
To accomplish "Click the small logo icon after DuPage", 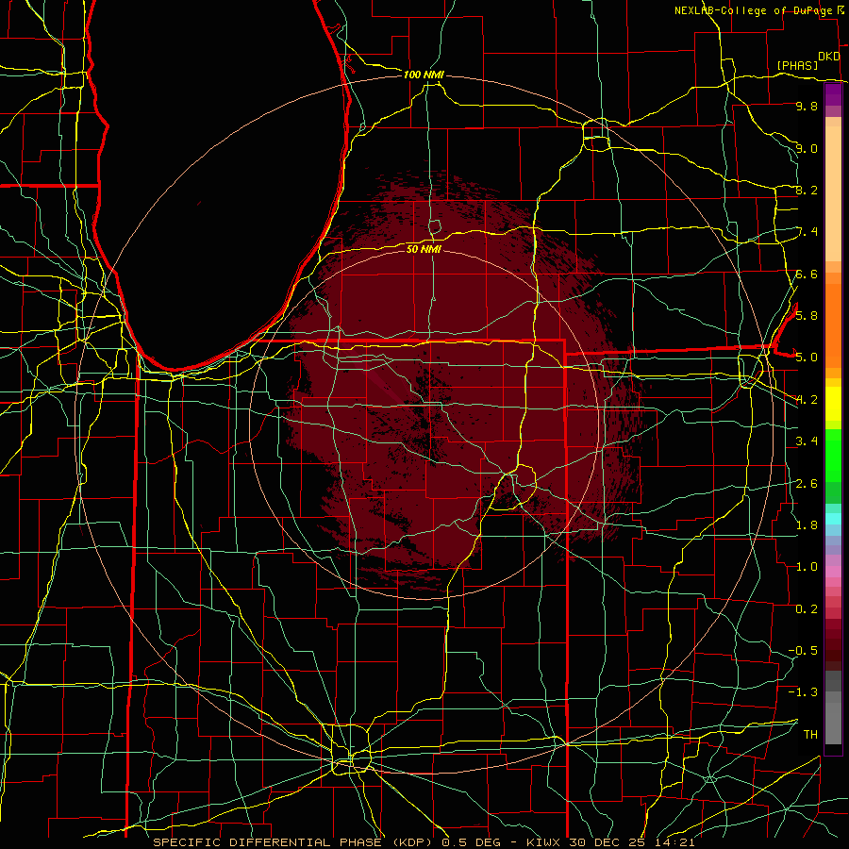I will coord(841,9).
